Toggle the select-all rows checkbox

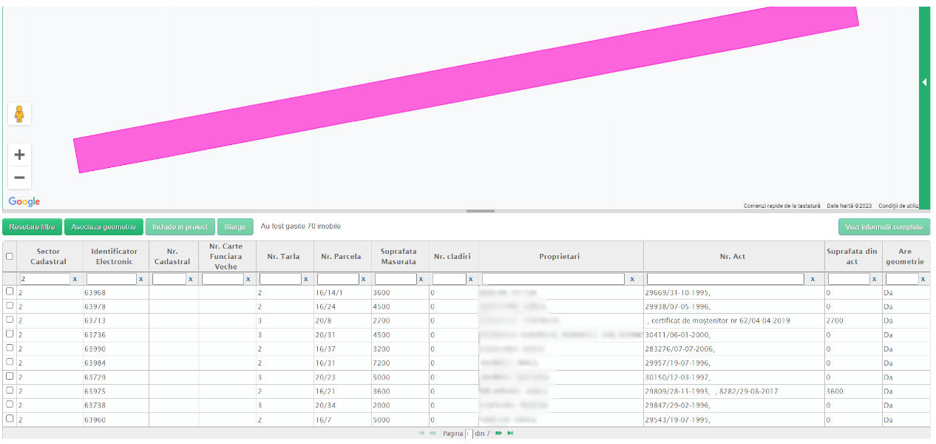pyautogui.click(x=10, y=257)
